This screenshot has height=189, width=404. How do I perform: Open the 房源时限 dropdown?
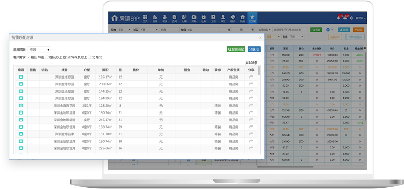coord(39,49)
